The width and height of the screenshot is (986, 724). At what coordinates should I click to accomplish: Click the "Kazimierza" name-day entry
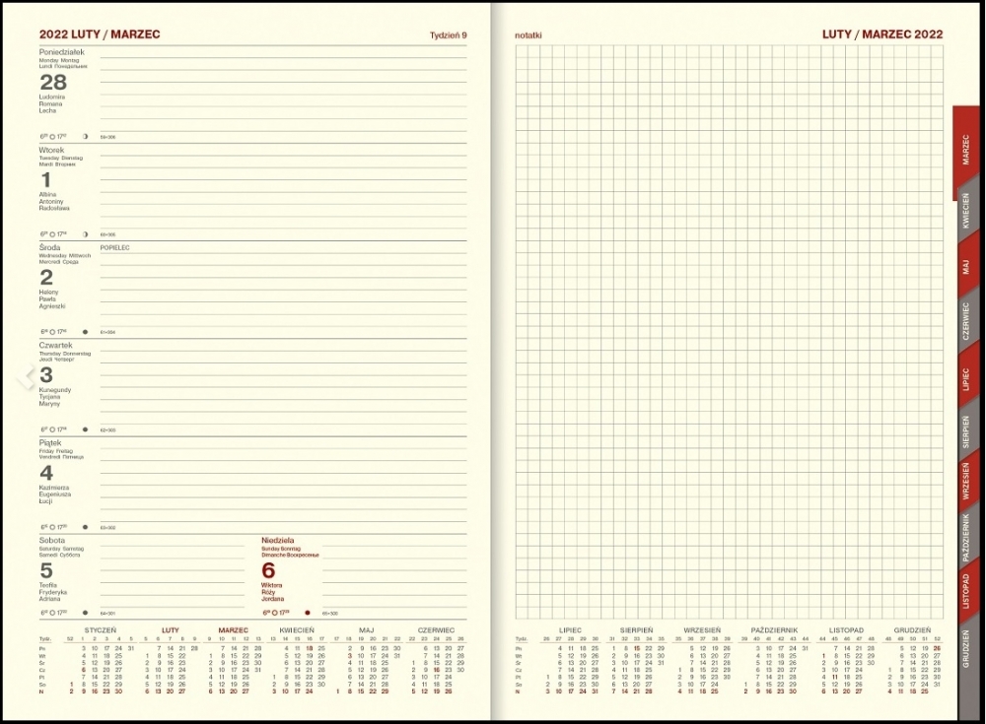54,488
